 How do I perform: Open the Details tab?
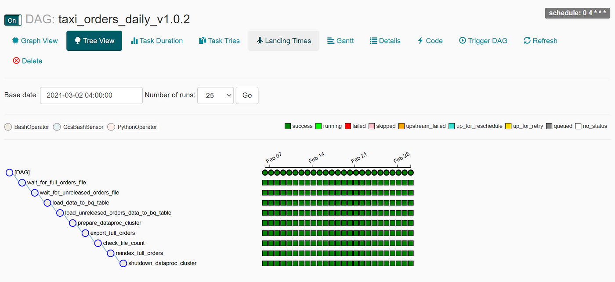pyautogui.click(x=385, y=41)
